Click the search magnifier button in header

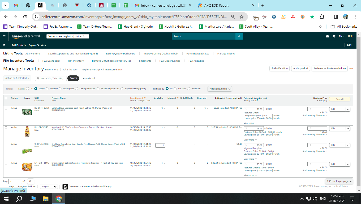[239, 36]
